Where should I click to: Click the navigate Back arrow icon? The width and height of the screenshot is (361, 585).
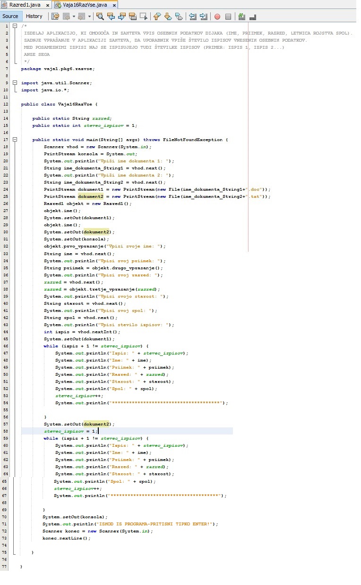click(x=66, y=16)
